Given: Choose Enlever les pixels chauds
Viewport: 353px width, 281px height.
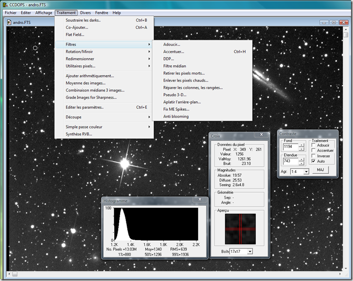Looking at the screenshot, I should [202, 80].
